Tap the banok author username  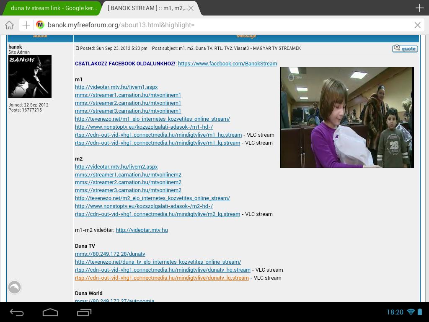tap(15, 47)
